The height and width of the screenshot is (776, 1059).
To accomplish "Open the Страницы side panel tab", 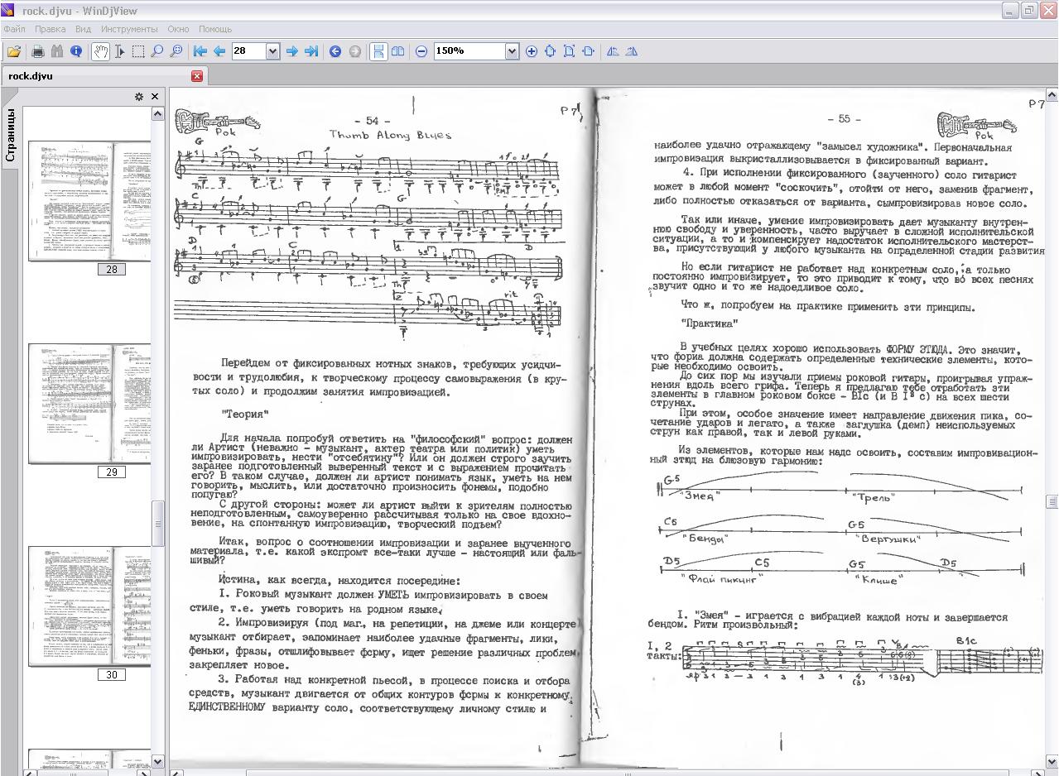I will point(10,134).
